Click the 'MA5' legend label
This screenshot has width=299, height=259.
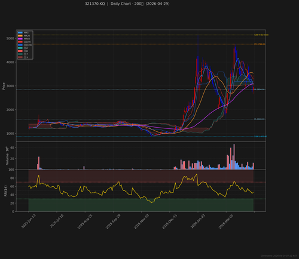(x=26, y=33)
